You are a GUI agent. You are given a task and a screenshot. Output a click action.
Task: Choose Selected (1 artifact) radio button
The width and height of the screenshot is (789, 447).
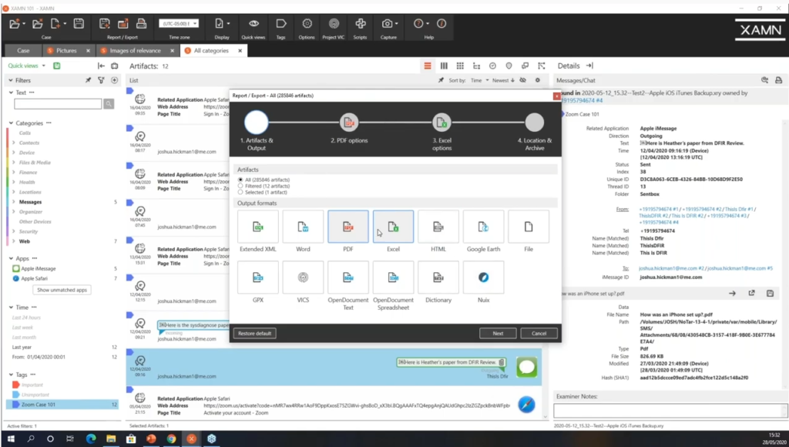point(240,192)
